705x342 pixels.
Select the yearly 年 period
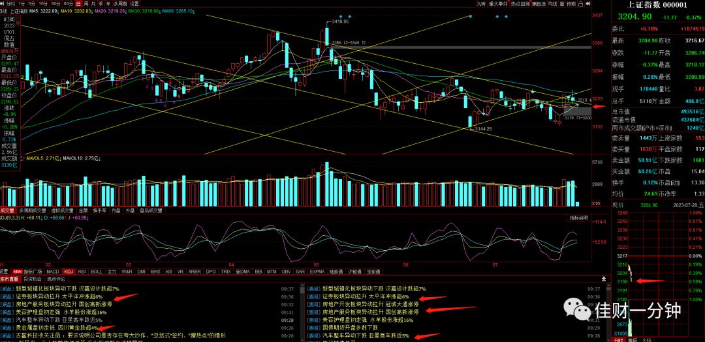(x=108, y=4)
